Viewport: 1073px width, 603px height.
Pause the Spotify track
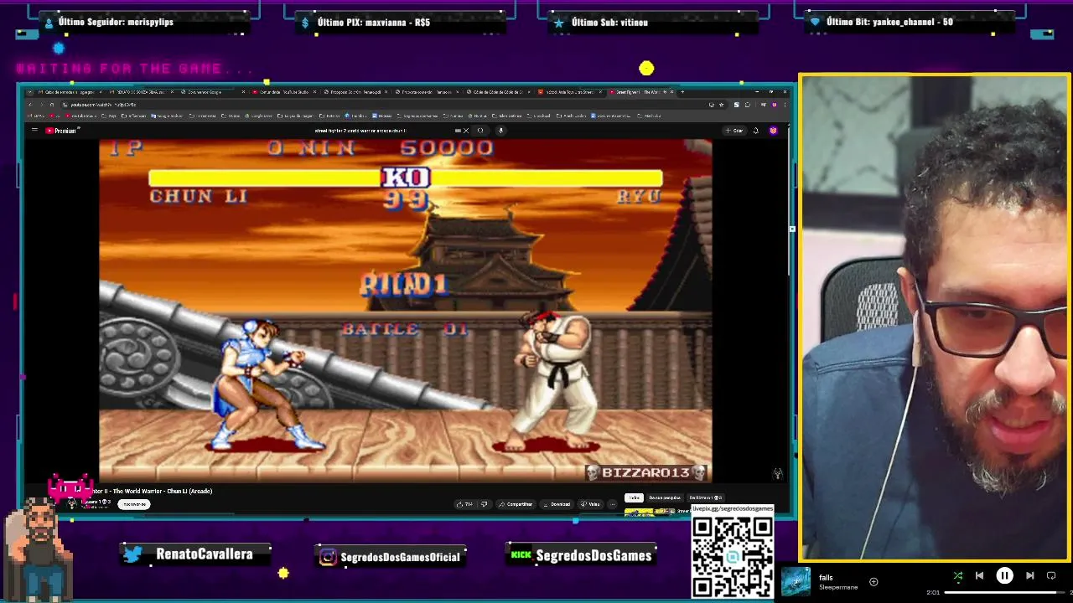(x=1004, y=575)
